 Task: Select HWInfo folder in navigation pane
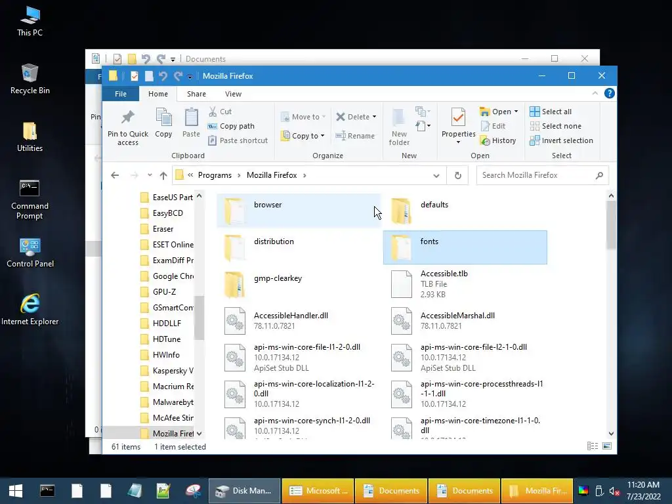click(160, 355)
